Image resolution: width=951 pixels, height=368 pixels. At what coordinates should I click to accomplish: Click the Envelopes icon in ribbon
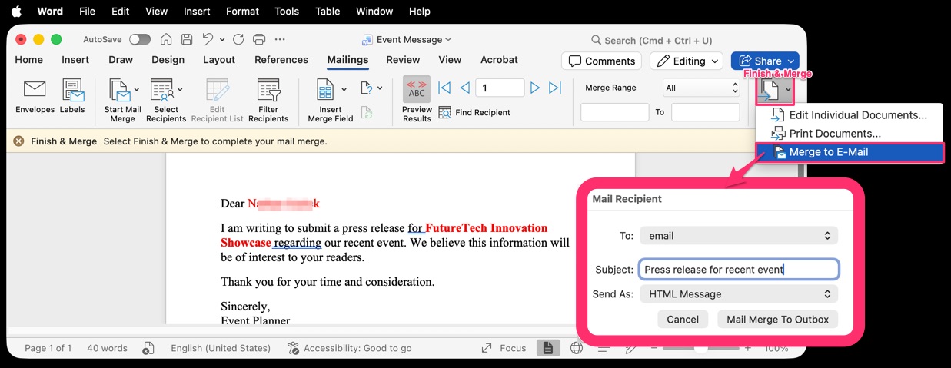click(x=35, y=91)
